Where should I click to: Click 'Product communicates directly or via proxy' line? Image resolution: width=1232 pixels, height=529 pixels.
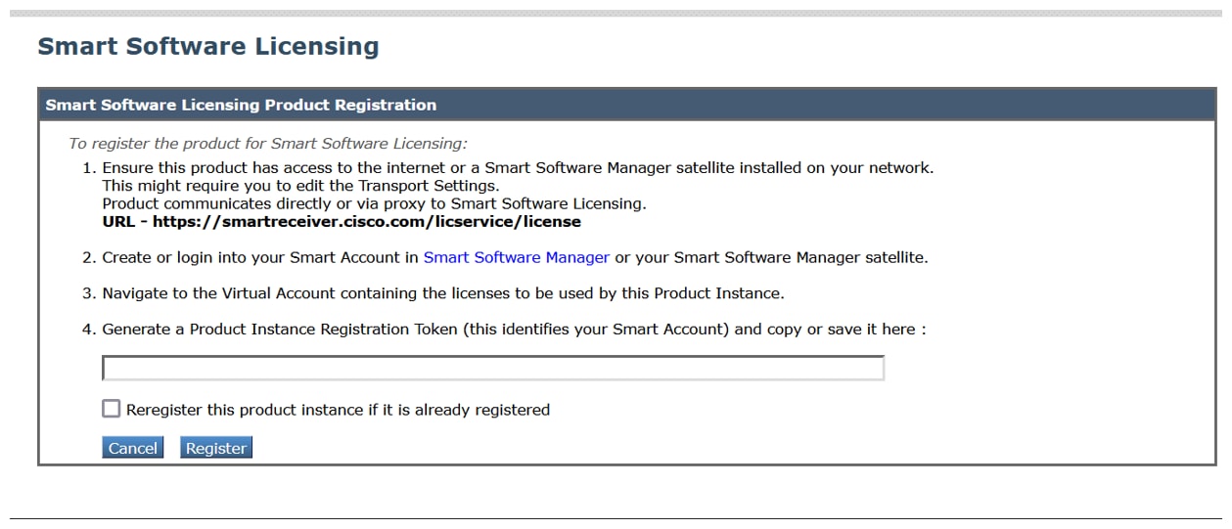click(375, 203)
